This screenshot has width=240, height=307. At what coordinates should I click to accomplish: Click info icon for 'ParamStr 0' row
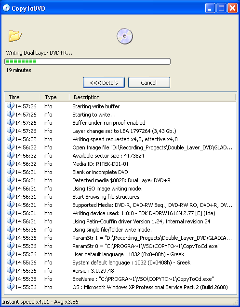[10, 246]
